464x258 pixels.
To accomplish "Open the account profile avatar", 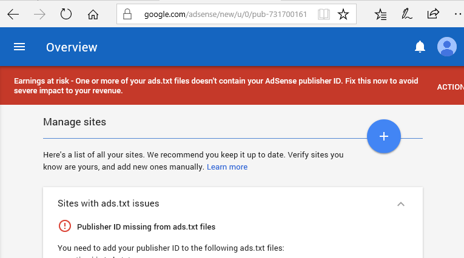I will [x=447, y=47].
